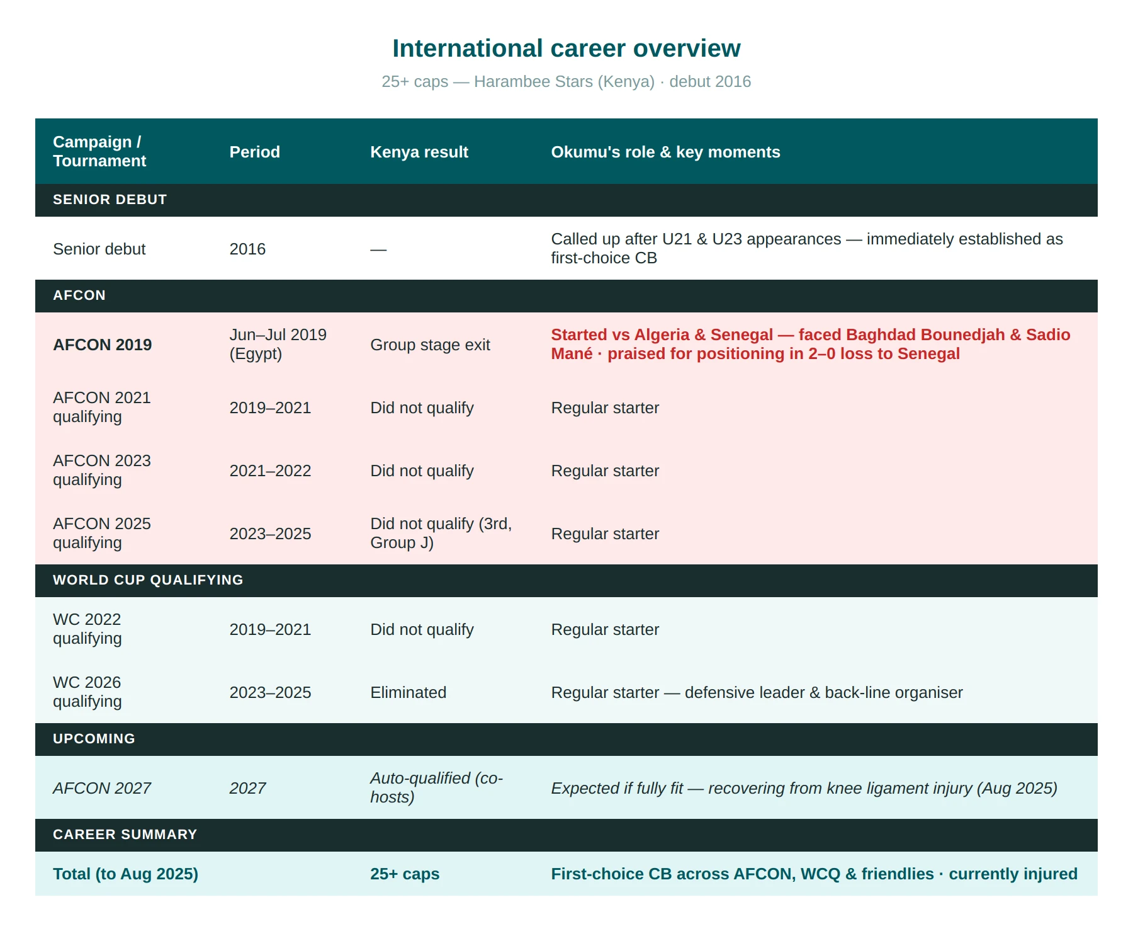The height and width of the screenshot is (931, 1133).
Task: Click the "SENIOR DEBUT" section heading
Action: click(x=110, y=200)
